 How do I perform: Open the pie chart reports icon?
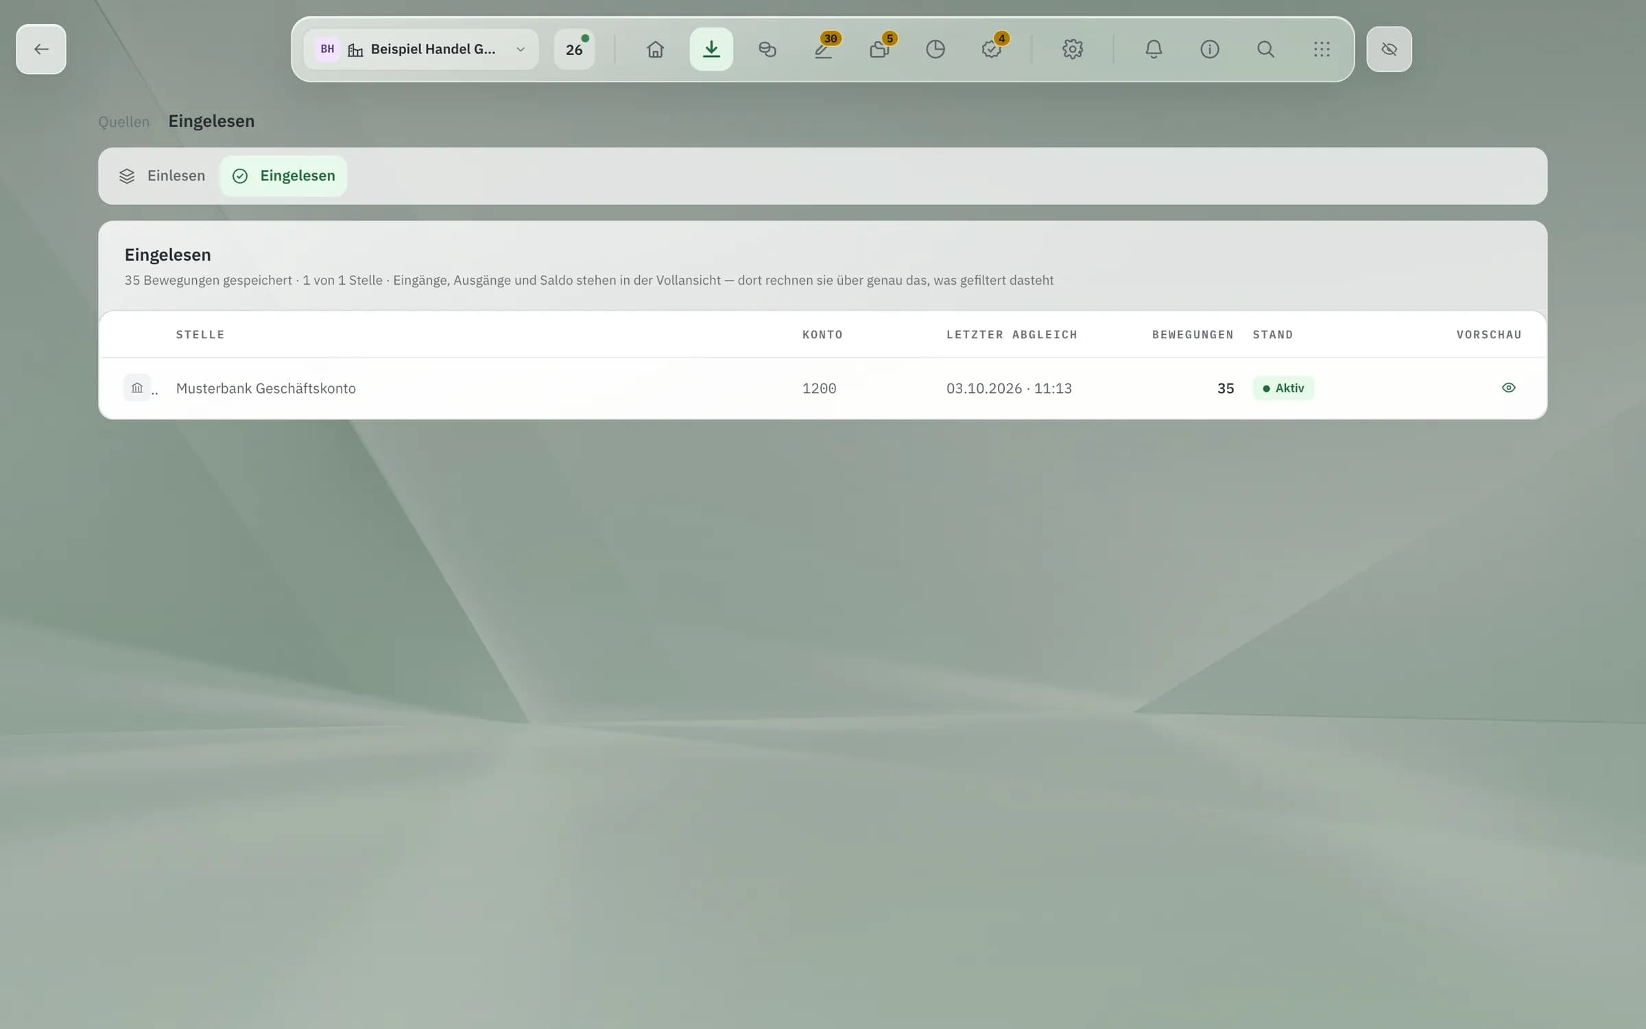point(935,49)
